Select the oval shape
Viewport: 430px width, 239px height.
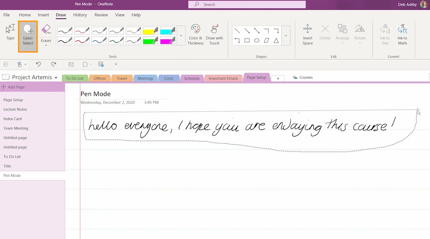point(257,40)
